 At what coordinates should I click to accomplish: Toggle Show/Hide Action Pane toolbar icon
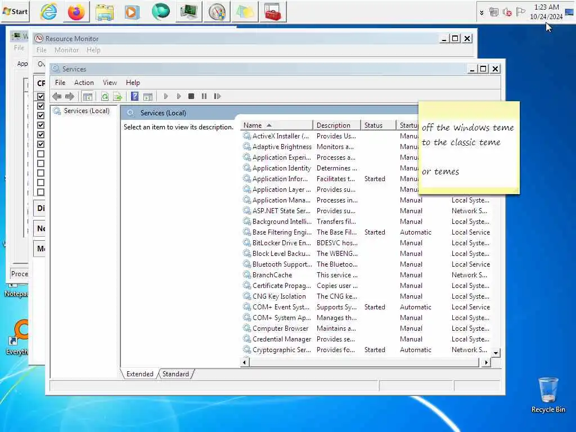pos(148,96)
